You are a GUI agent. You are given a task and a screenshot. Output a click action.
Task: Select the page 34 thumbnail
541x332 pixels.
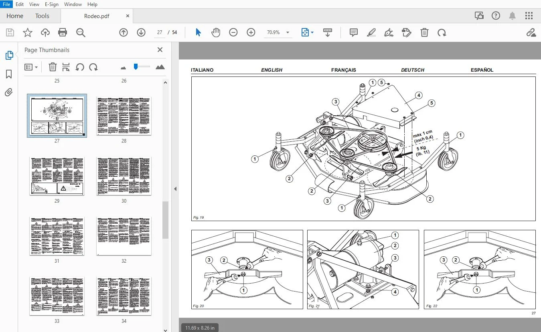[124, 296]
